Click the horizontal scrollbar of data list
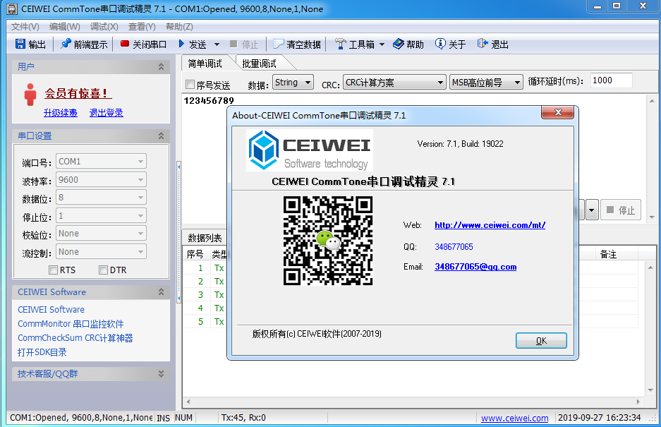The image size is (661, 427). [x=413, y=402]
